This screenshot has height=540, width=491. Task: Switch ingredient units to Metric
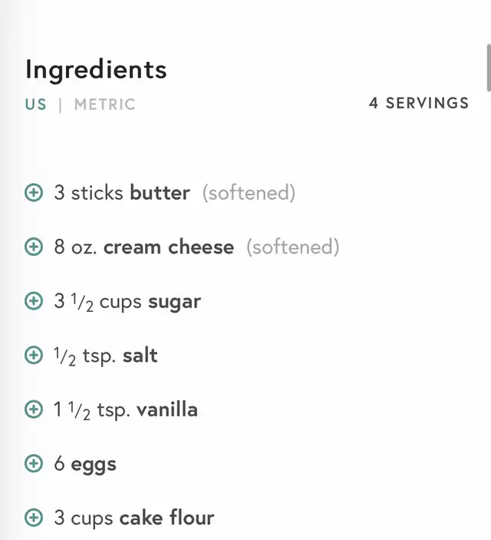[104, 104]
